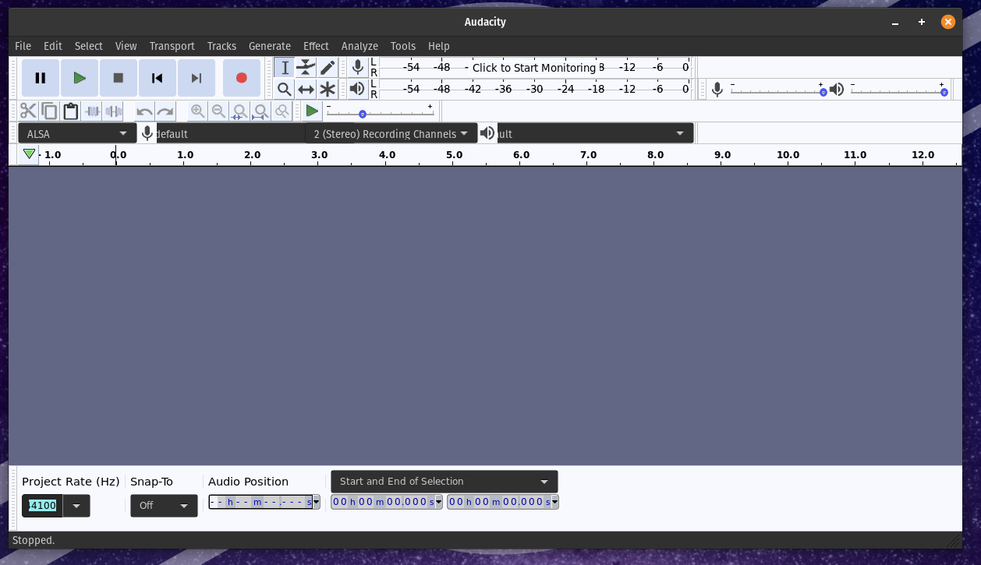The image size is (981, 565).
Task: Select the Envelope tool
Action: click(x=306, y=67)
